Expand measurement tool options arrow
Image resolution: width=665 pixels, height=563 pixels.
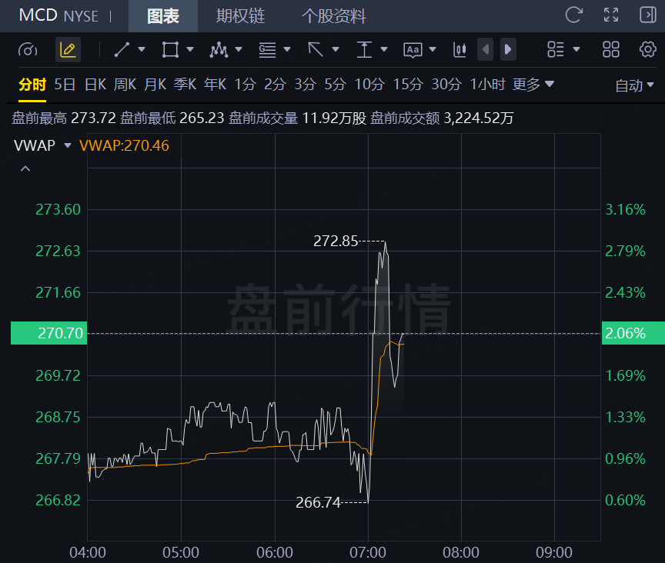(x=384, y=49)
